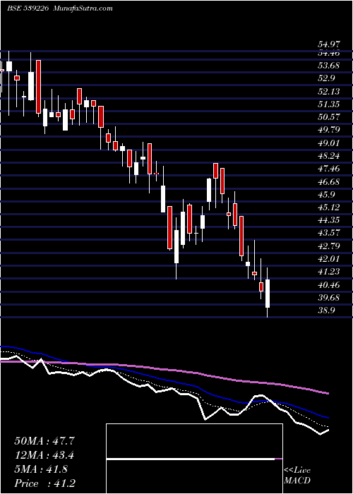Click the 5MA : 41.8 readout
Viewport: 353px width, 494px height.
pyautogui.click(x=41, y=469)
